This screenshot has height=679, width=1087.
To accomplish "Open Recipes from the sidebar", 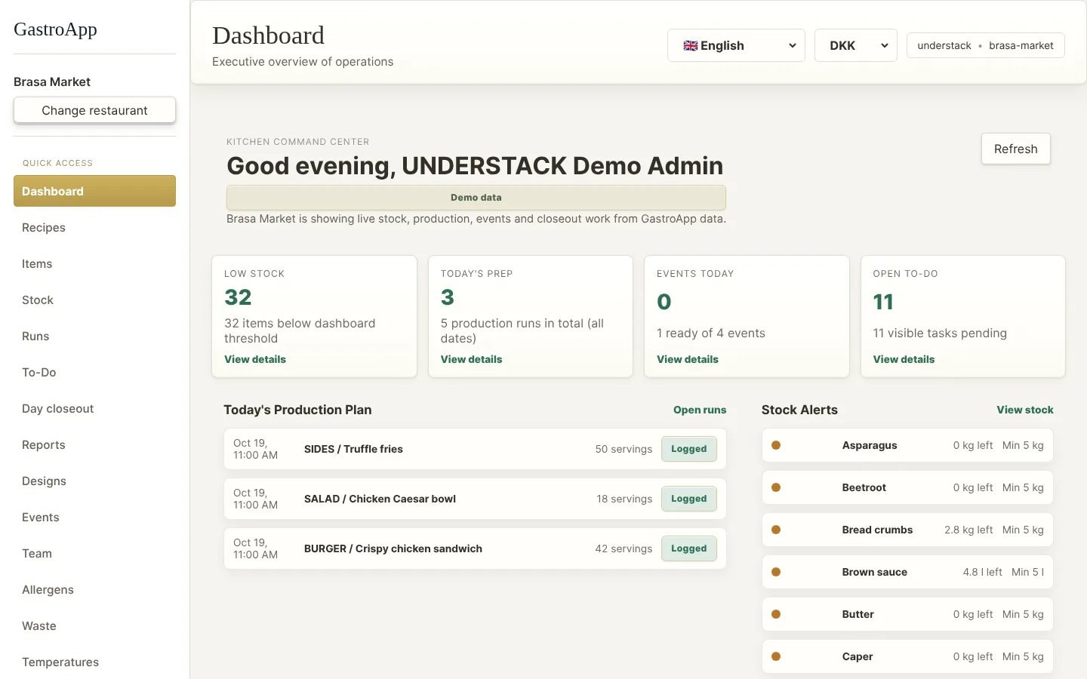I will point(94,227).
